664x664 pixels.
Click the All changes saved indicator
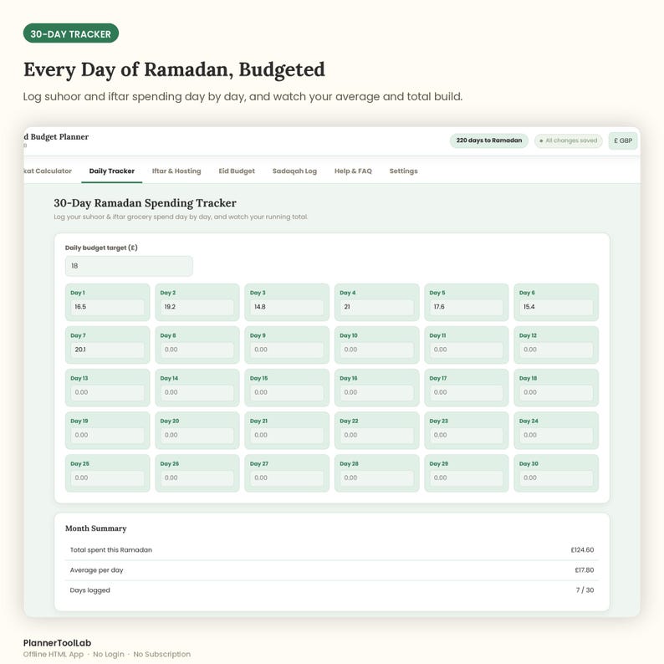tap(569, 140)
